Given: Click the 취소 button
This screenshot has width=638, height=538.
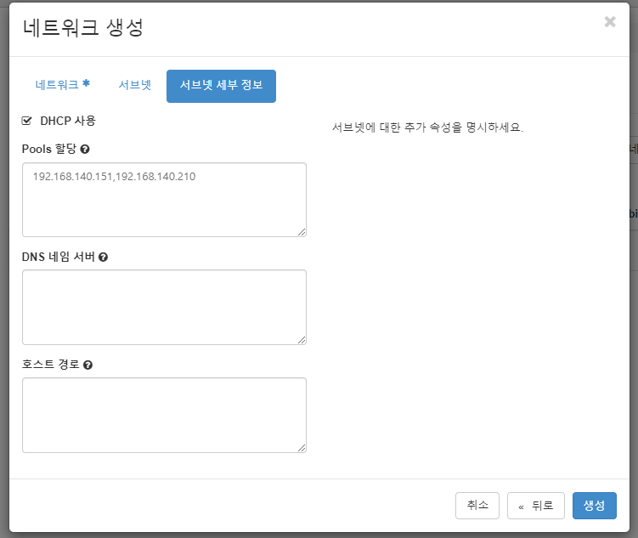Looking at the screenshot, I should coord(477,506).
